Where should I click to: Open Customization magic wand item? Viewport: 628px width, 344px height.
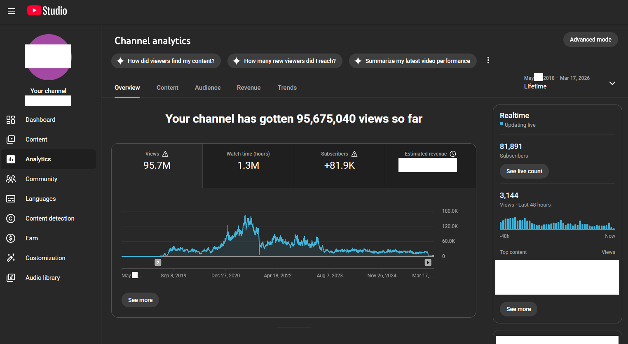(11, 258)
